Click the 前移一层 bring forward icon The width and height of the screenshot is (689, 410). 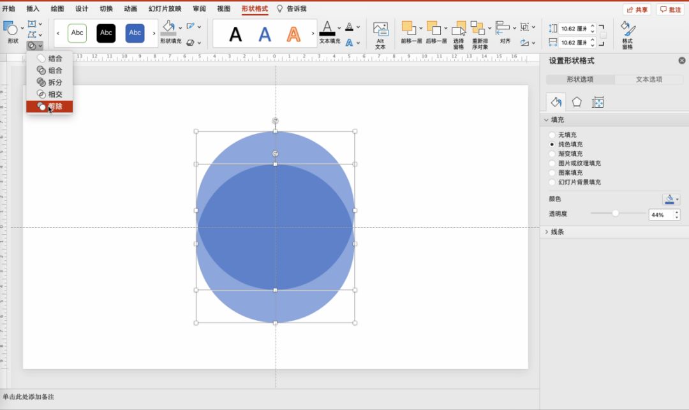pos(408,29)
